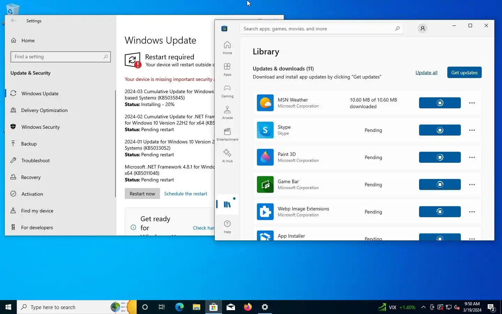Viewport: 502px width, 314px height.
Task: Click the Store profile account icon
Action: coord(423,29)
